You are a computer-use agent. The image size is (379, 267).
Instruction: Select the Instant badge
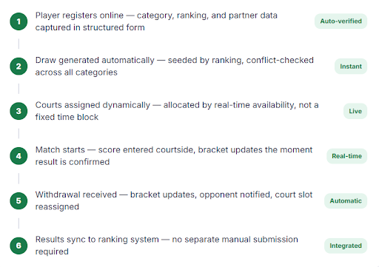tap(351, 67)
